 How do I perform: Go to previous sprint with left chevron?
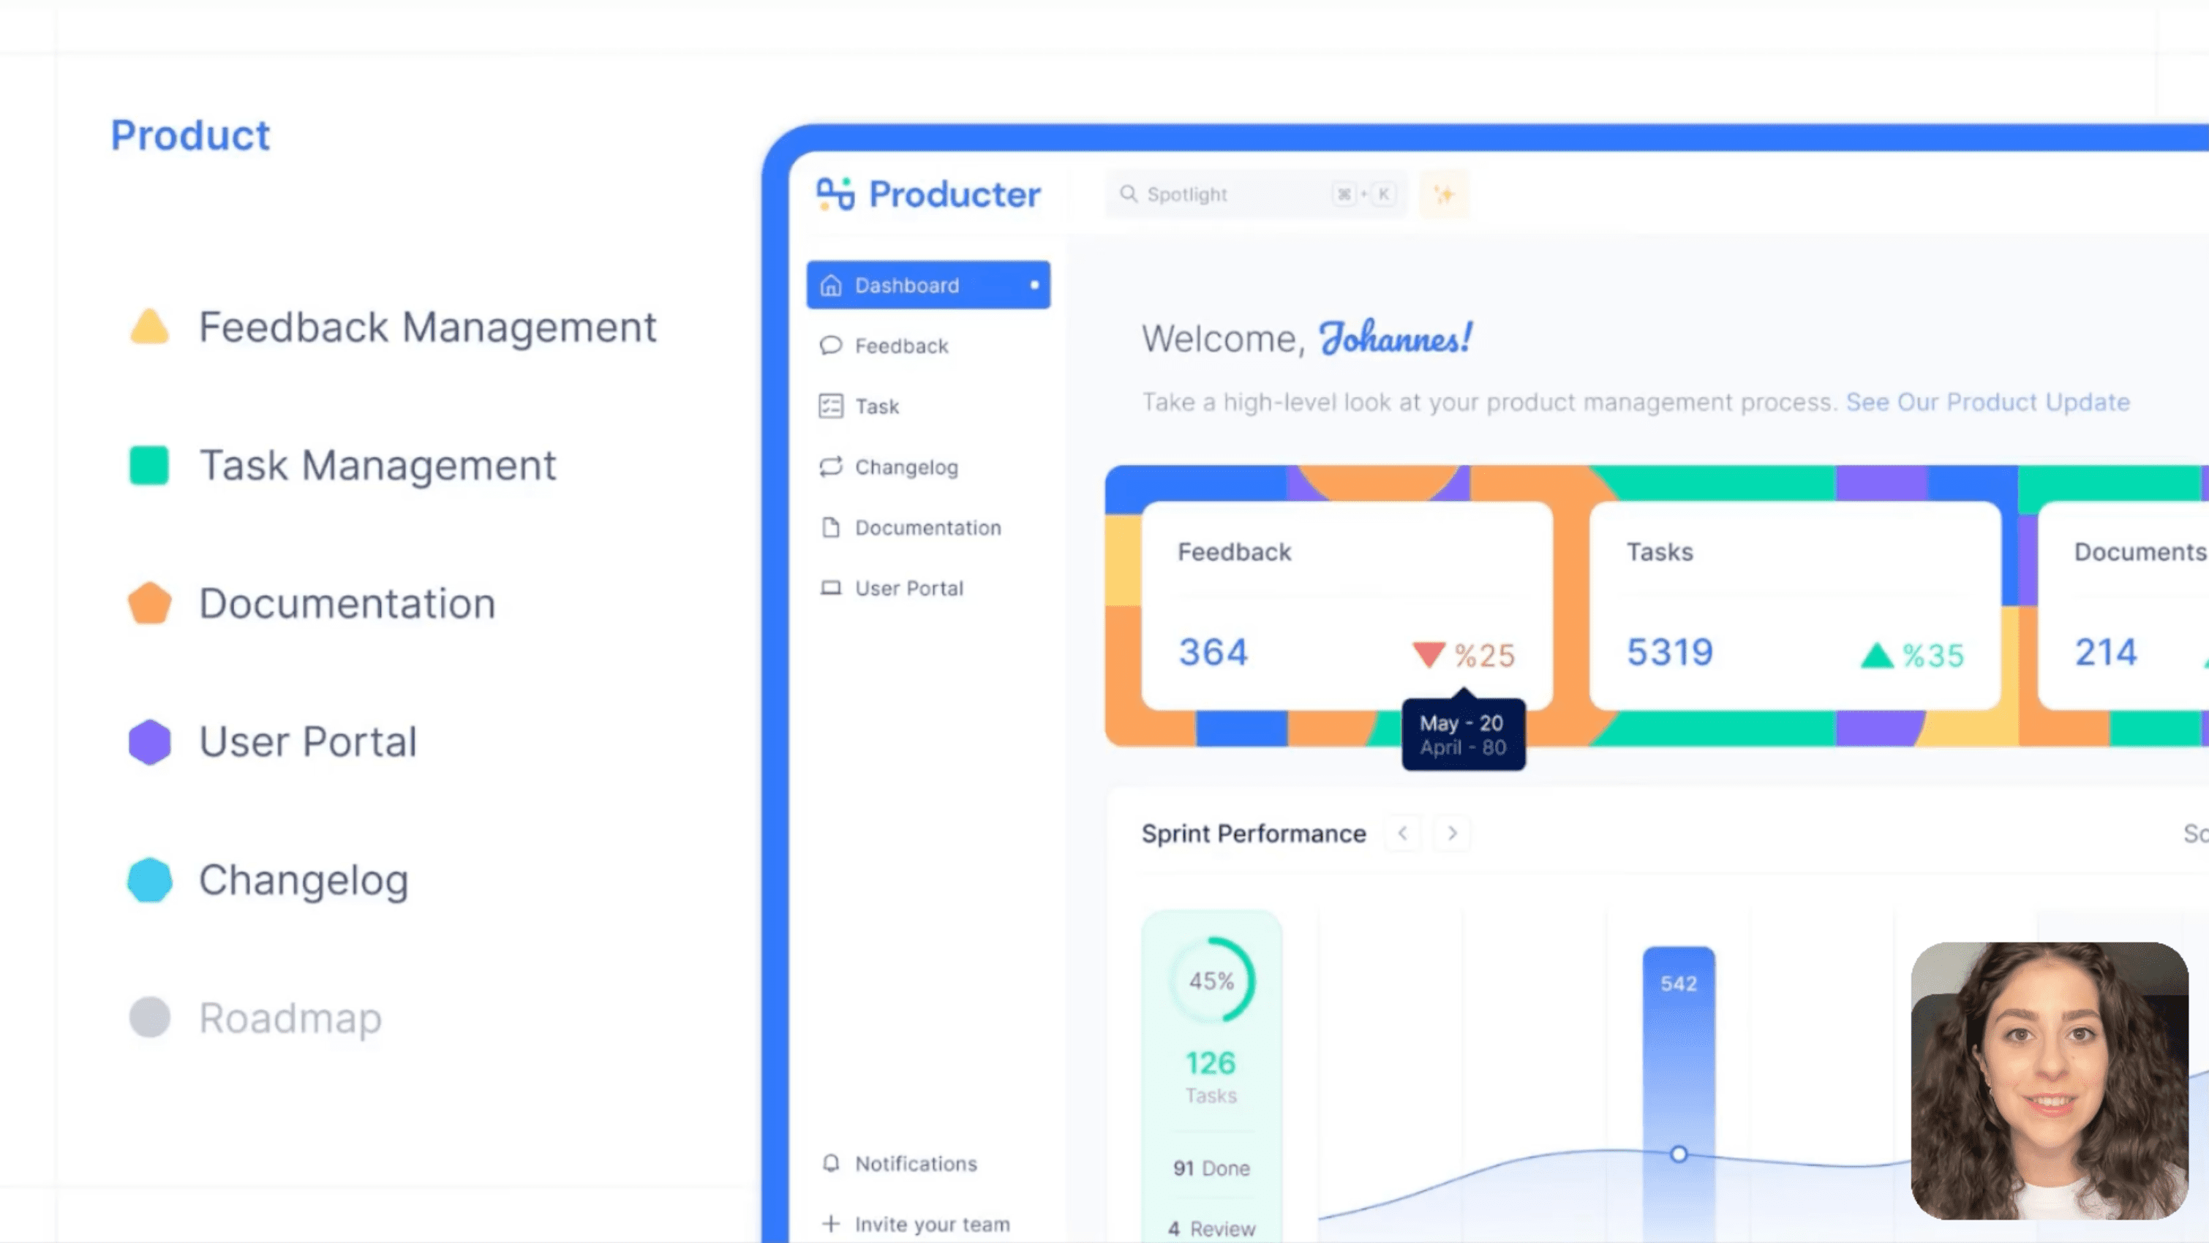click(x=1403, y=834)
